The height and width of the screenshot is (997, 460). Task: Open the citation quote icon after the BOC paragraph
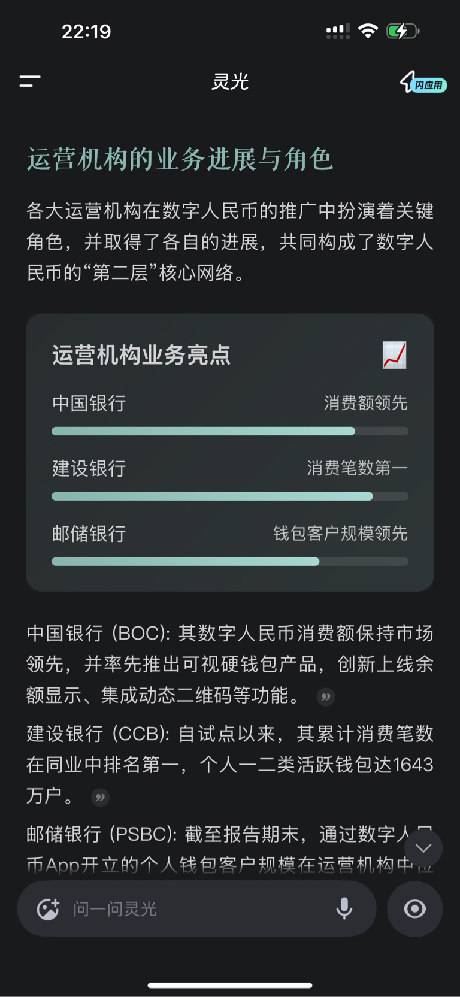(326, 697)
